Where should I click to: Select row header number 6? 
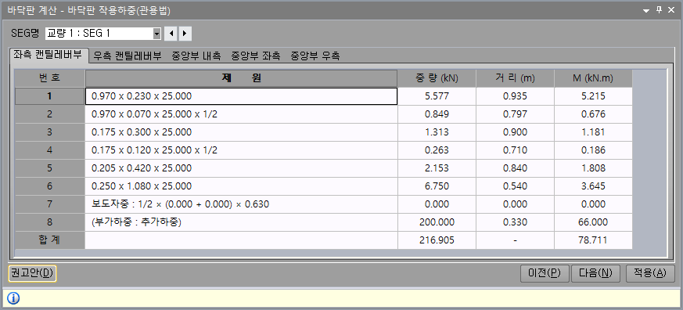coord(50,186)
